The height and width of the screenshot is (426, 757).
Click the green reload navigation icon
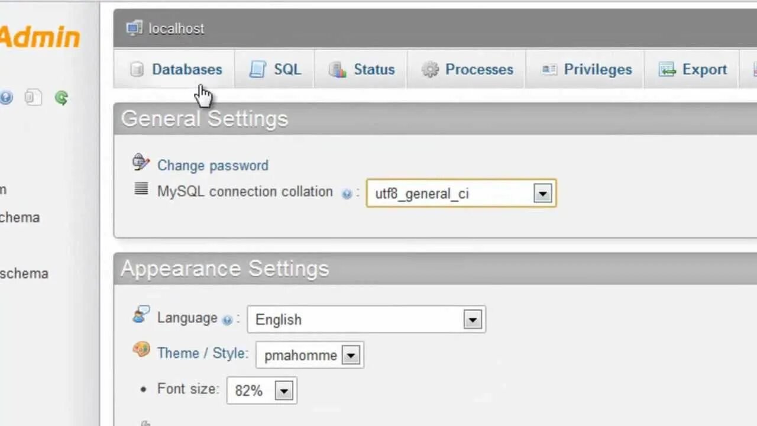[x=62, y=98]
